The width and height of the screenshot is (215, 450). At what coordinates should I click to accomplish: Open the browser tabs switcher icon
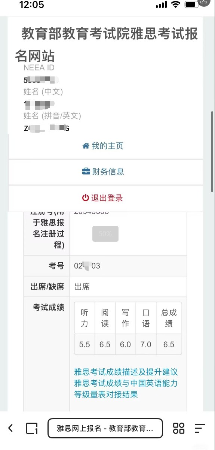tap(32, 428)
